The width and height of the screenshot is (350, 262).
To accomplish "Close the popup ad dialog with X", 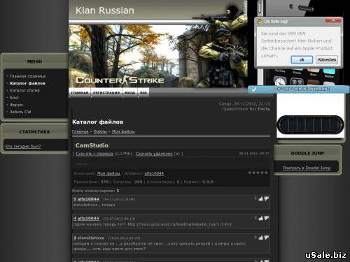I will 333,20.
